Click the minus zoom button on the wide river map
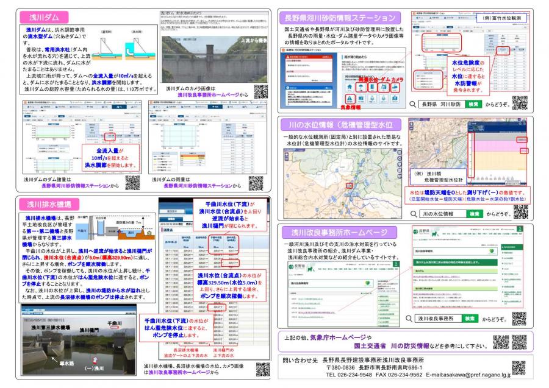 point(287,159)
